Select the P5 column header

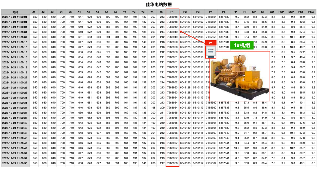(x=224, y=12)
